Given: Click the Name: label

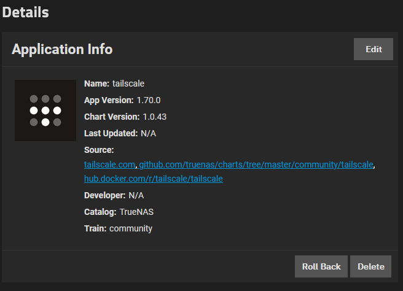Looking at the screenshot, I should tap(96, 83).
